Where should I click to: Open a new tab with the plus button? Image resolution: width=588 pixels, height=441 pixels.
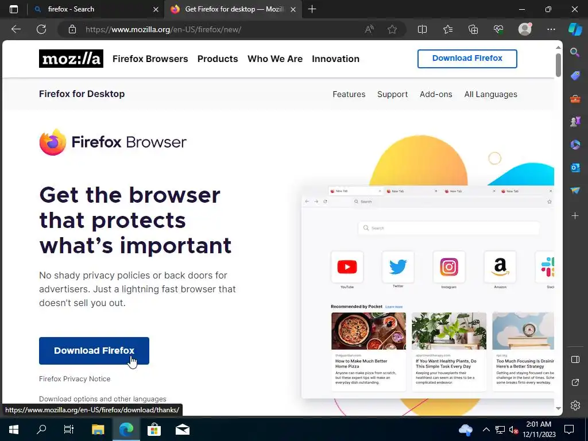312,9
